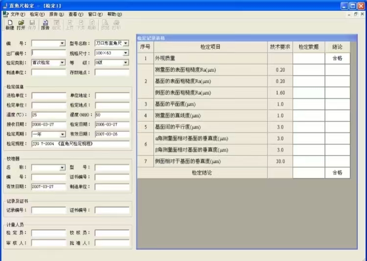Click the 检定日期 field showing 2006-03-27
This screenshot has width=367, height=261.
(112, 124)
